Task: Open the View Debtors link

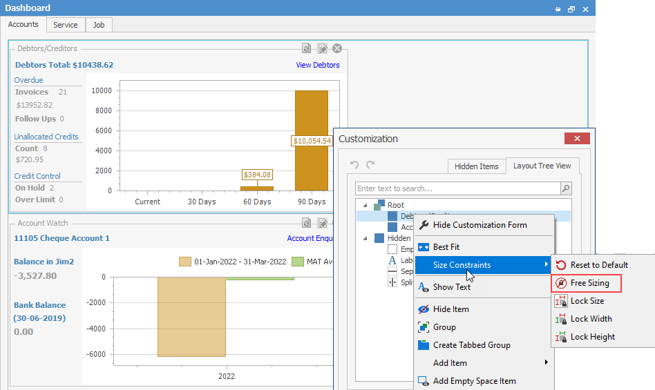Action: 318,65
